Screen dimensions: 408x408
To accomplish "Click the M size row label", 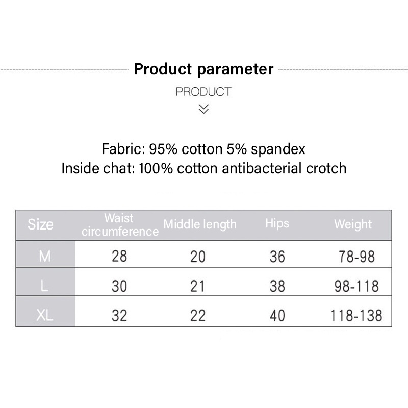I will pos(45,256).
